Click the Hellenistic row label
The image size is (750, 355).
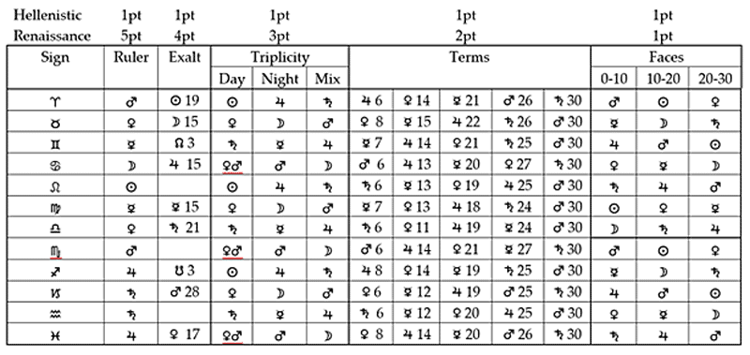(x=48, y=15)
